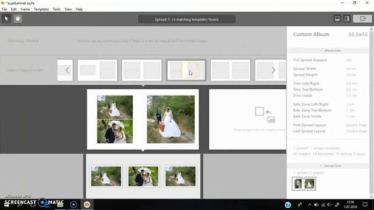Click the side panel scroll down arrow
This screenshot has width=374, height=210.
click(372, 197)
